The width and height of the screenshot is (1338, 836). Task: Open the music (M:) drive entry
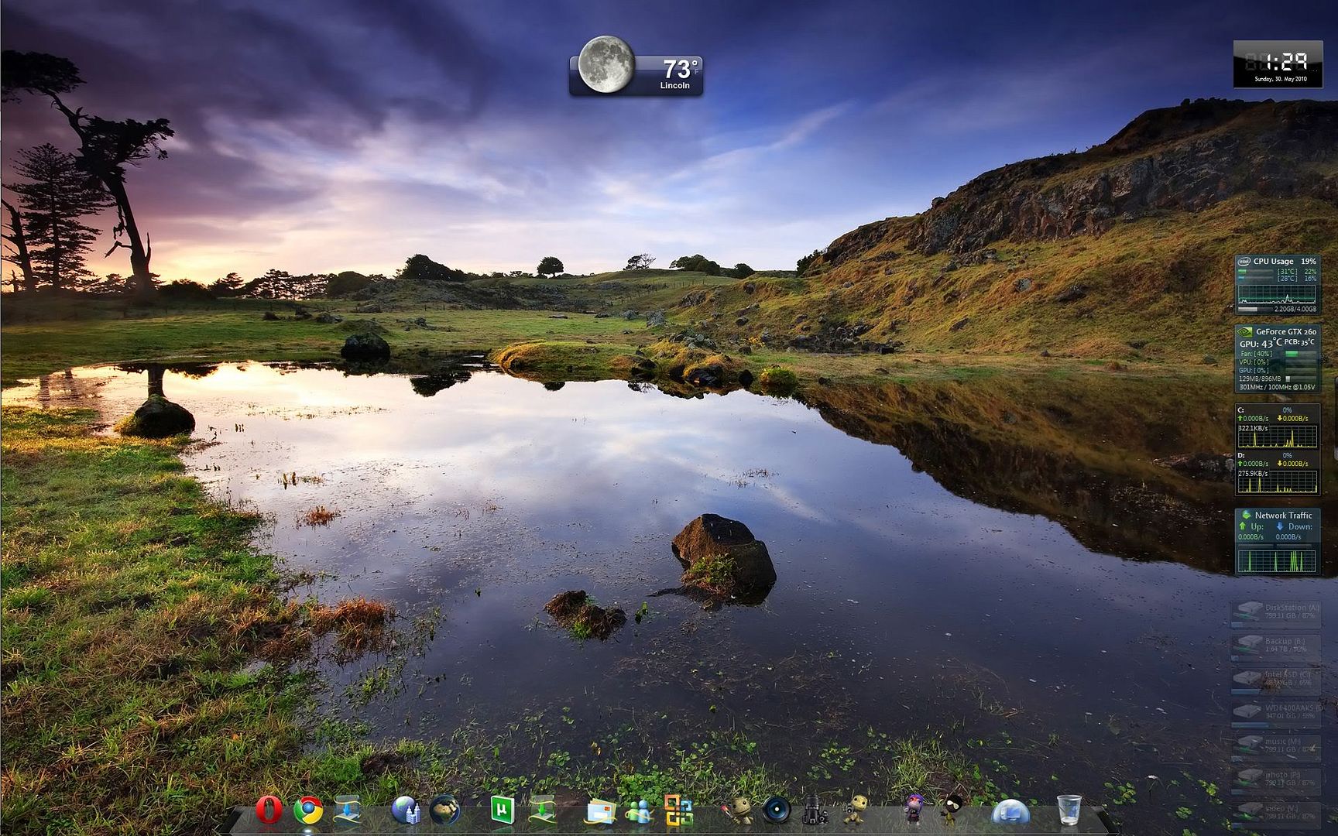(x=1276, y=745)
